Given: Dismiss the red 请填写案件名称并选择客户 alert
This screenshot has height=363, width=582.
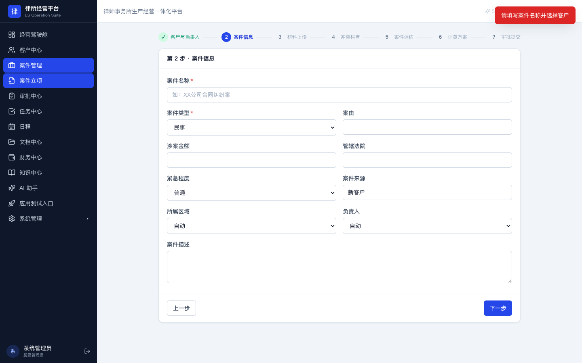Looking at the screenshot, I should coord(535,15).
